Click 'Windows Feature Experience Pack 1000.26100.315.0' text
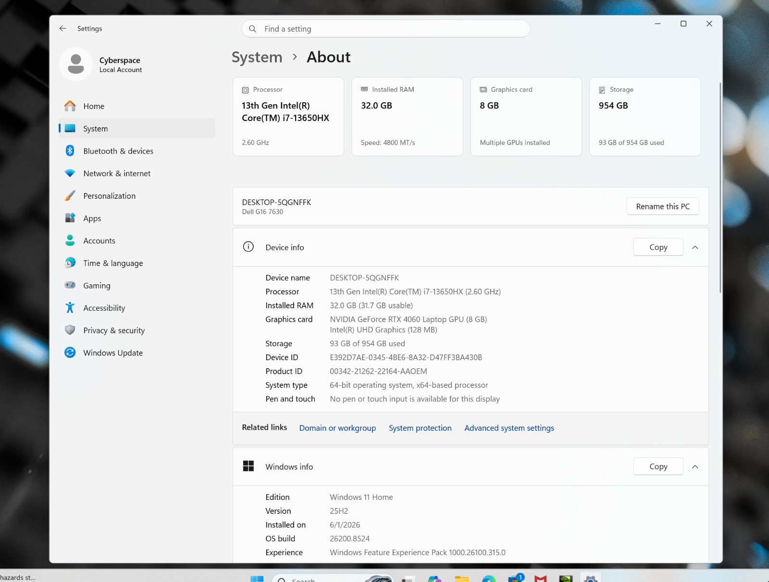Image resolution: width=769 pixels, height=582 pixels. pos(418,553)
